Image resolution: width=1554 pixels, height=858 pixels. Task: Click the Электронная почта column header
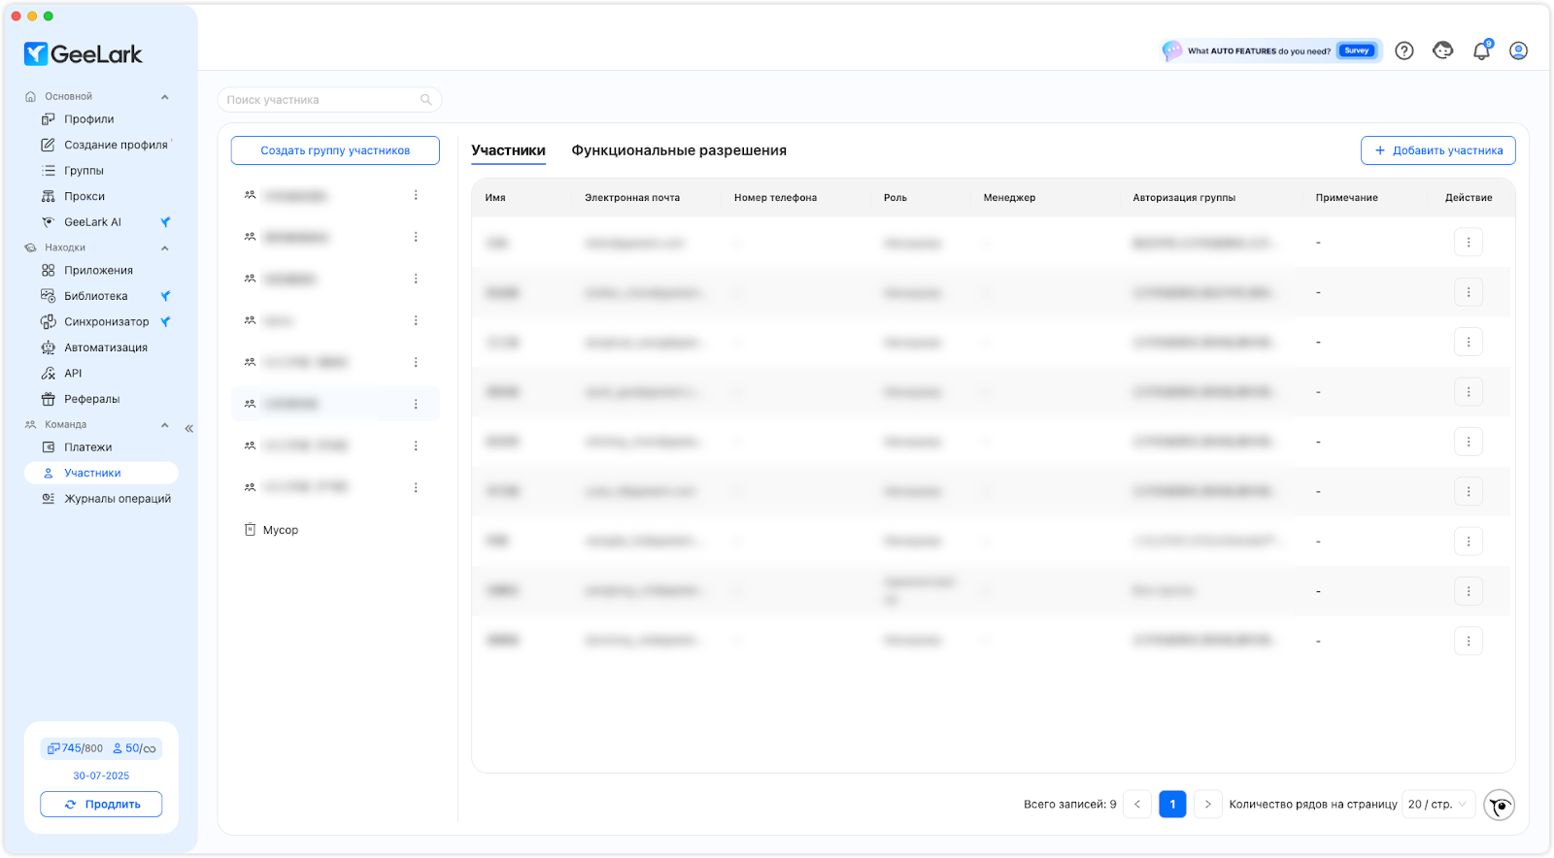coord(632,198)
